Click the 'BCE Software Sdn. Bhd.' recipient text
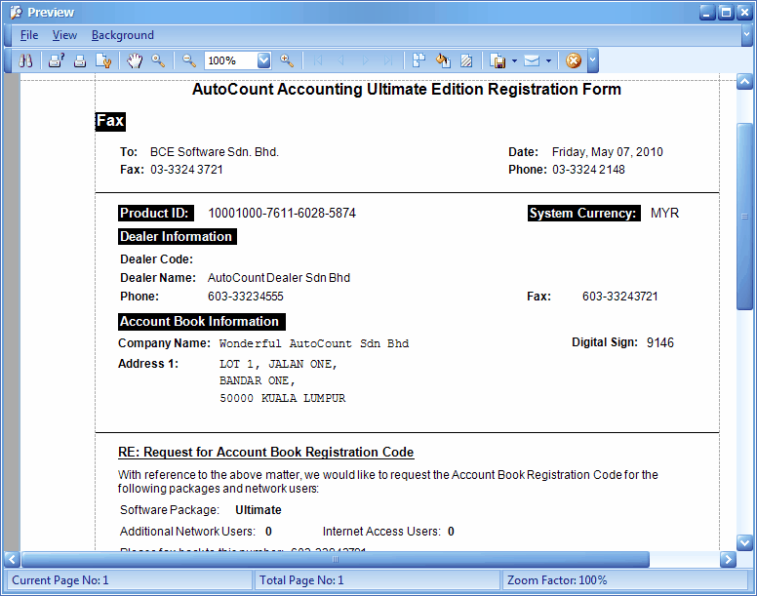757x596 pixels. pos(215,152)
